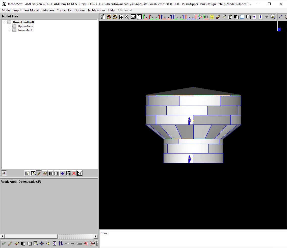Viewport: 287px width, 248px height.
Task: Open the Import Tank Model menu
Action: pyautogui.click(x=26, y=10)
